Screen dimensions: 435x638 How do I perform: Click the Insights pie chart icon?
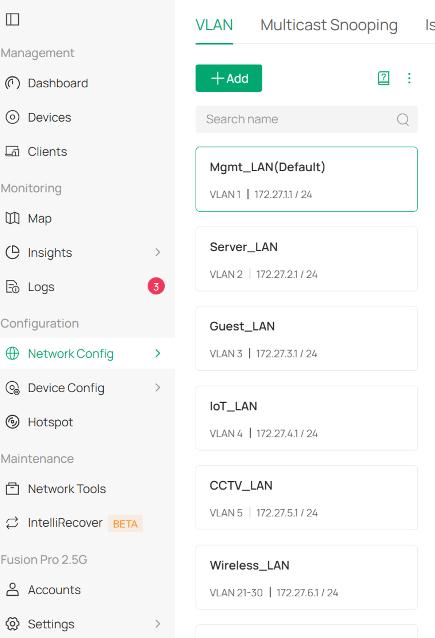[x=12, y=252]
